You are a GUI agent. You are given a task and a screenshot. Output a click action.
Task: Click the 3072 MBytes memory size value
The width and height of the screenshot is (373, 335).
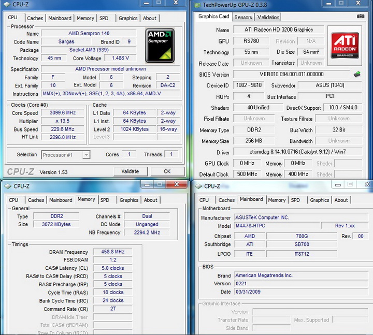56,224
